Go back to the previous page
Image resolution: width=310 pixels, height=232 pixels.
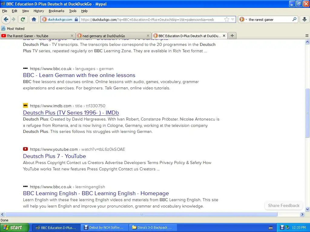(6, 19)
